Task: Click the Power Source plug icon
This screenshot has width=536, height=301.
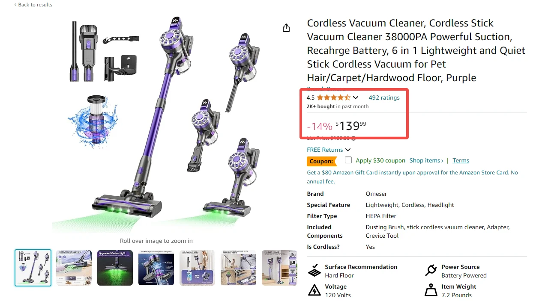Action: tap(431, 271)
